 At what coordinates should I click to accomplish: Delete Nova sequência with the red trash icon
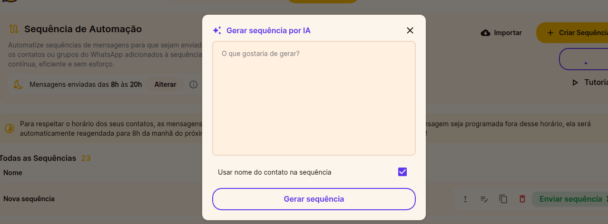(522, 199)
